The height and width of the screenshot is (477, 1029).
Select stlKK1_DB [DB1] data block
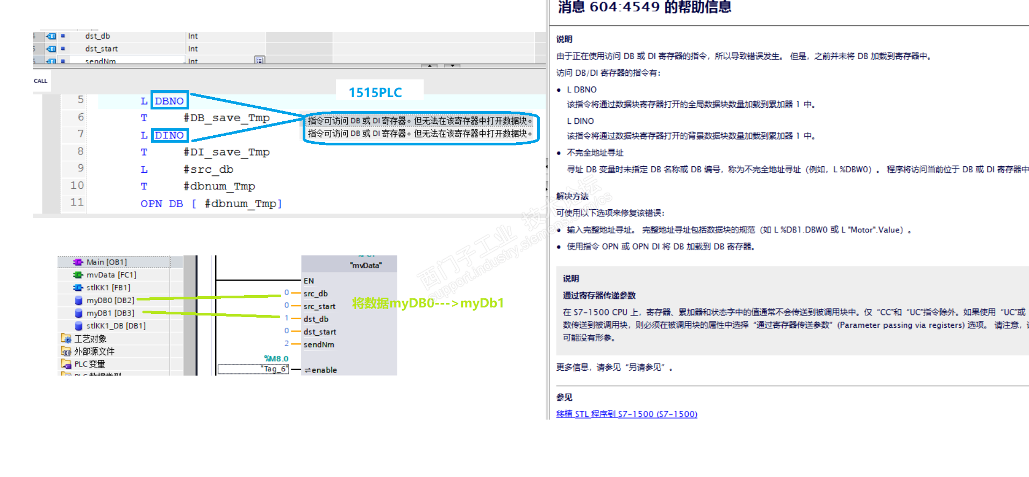(x=116, y=326)
